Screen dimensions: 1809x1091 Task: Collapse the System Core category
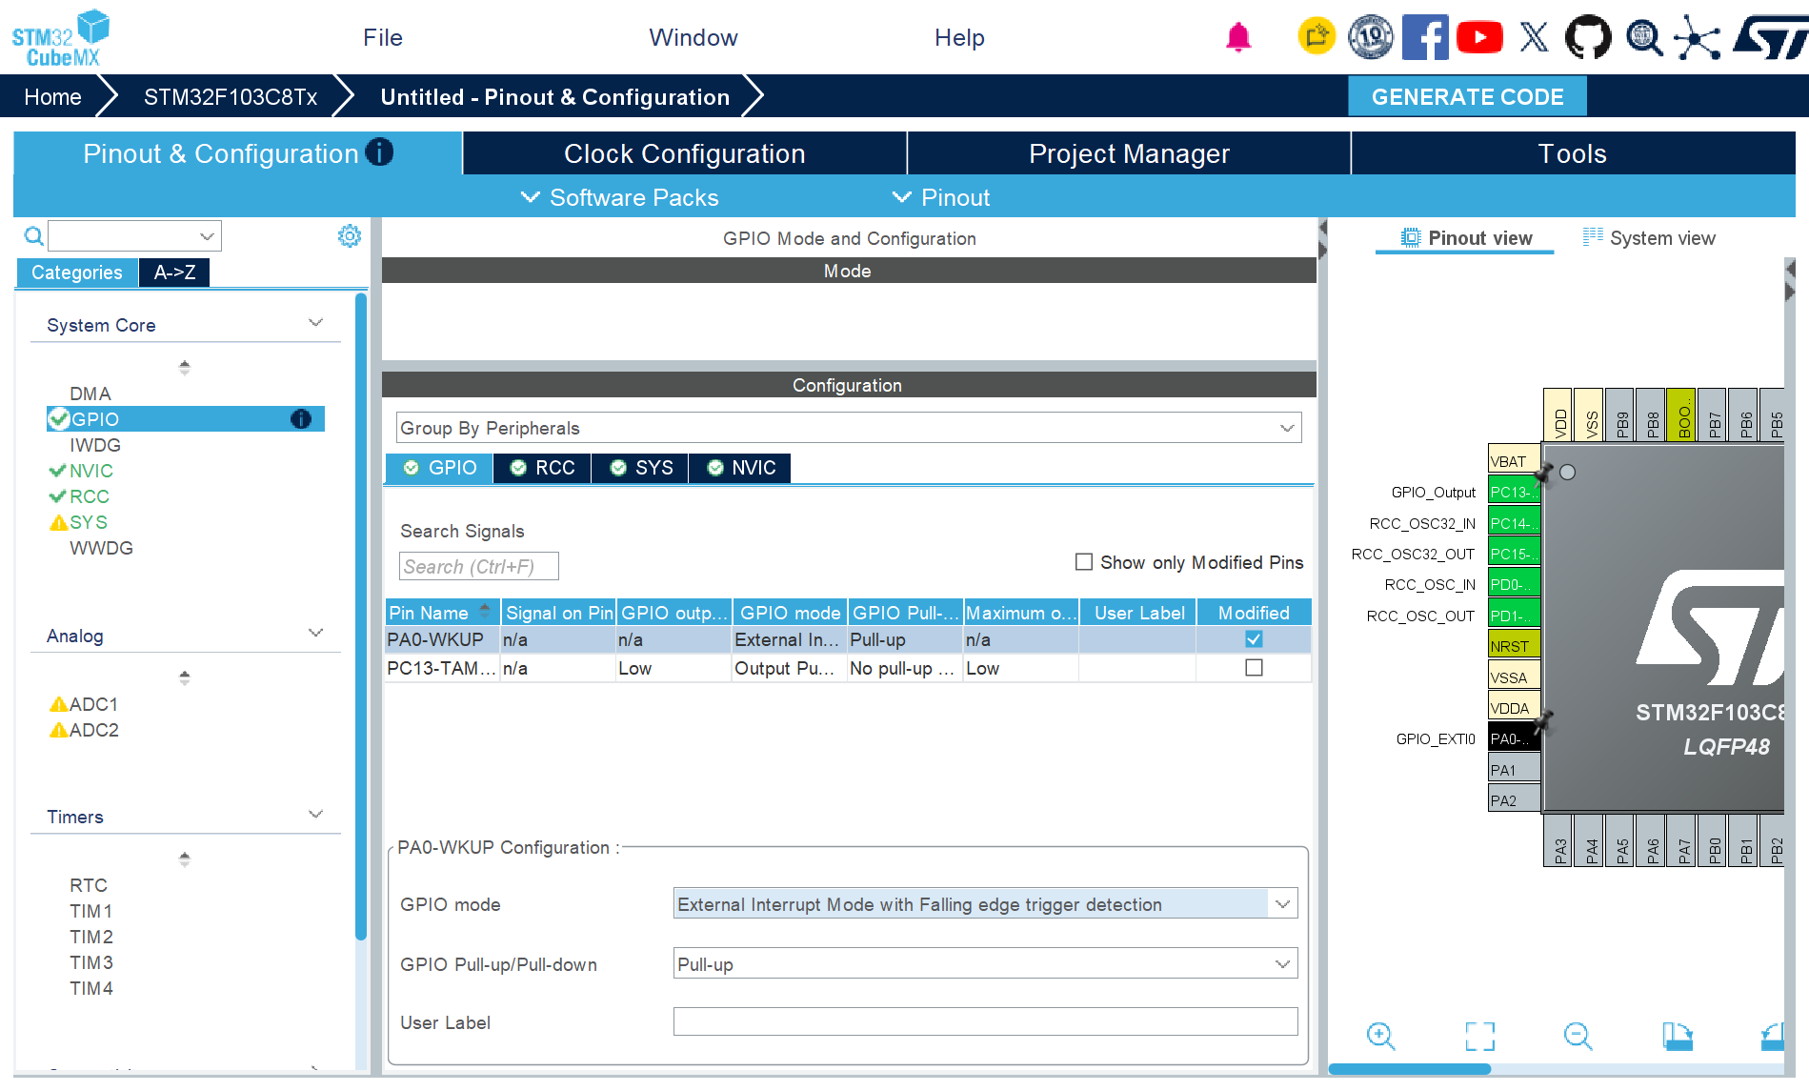tap(316, 323)
